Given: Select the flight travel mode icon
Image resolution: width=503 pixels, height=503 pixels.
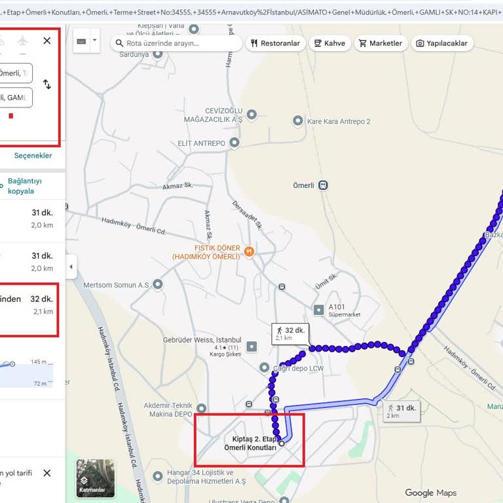Looking at the screenshot, I should (x=22, y=41).
